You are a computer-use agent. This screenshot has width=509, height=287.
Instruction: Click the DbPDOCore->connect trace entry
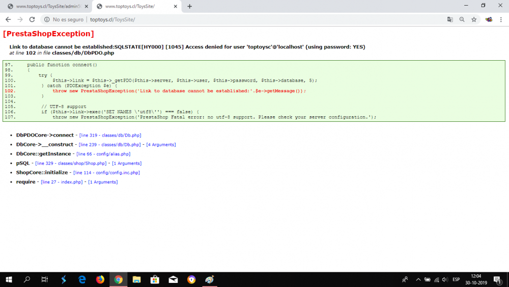pos(45,135)
